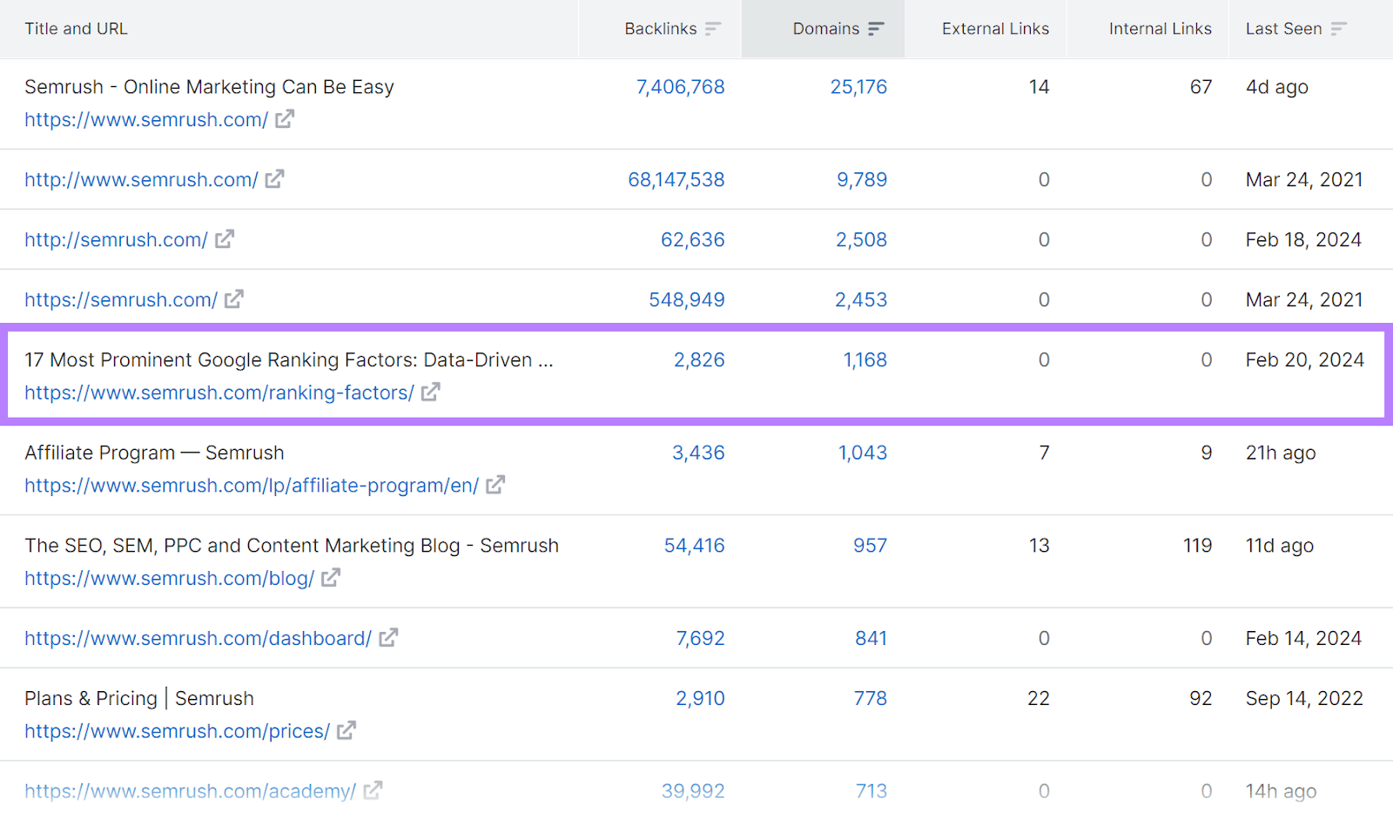Open external icon next to http://www.semrush.com/
This screenshot has height=819, width=1393.
point(275,179)
